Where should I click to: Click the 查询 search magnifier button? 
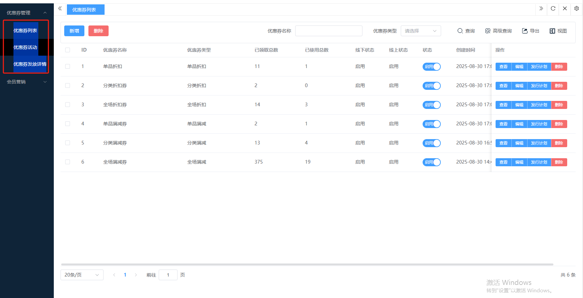pyautogui.click(x=466, y=31)
